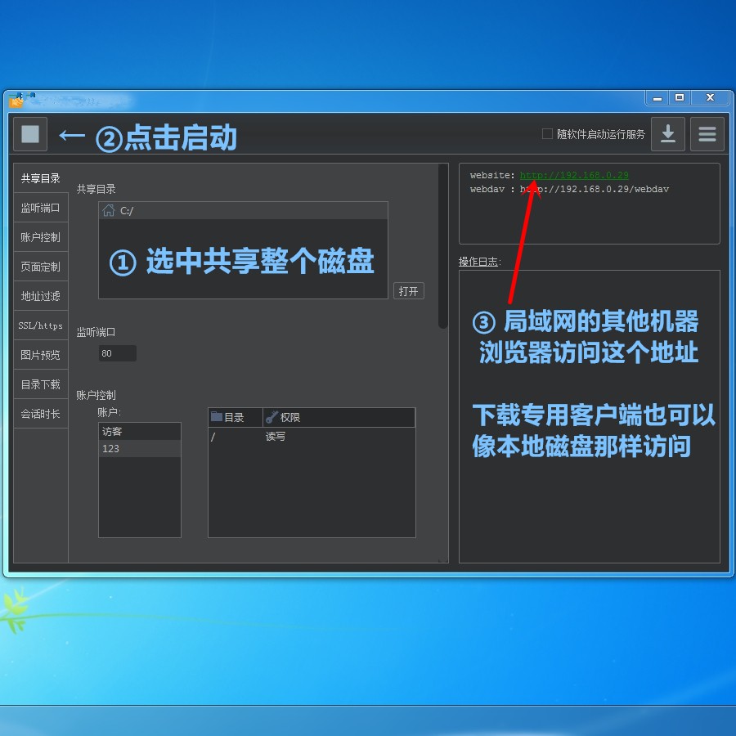Click the stop service square icon
Image resolution: width=736 pixels, height=736 pixels.
[x=29, y=134]
